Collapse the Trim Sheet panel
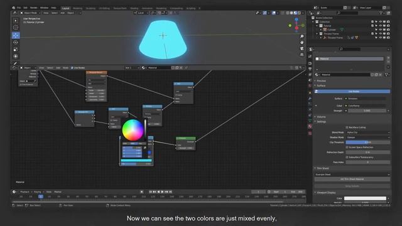Screen dimensions: 402x226 pos(322,168)
